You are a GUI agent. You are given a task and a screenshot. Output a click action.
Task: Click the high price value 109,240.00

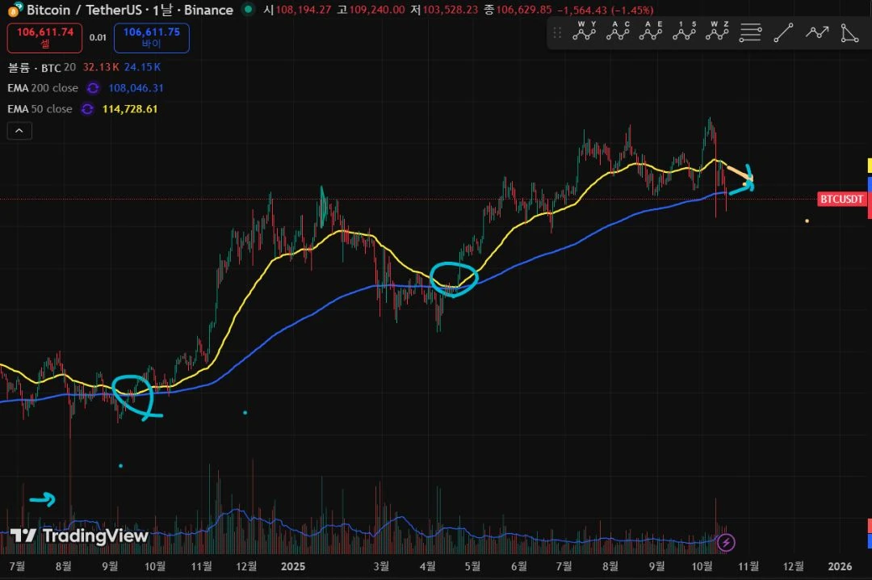[x=377, y=10]
